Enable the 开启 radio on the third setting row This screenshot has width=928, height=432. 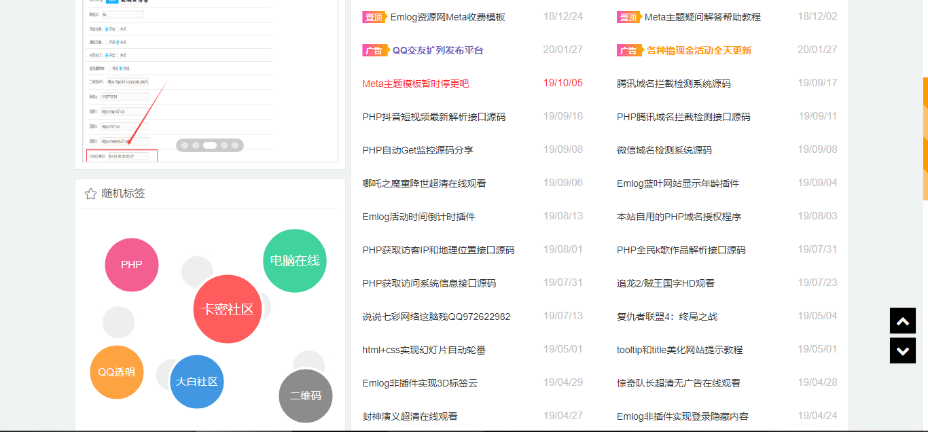pyautogui.click(x=106, y=55)
